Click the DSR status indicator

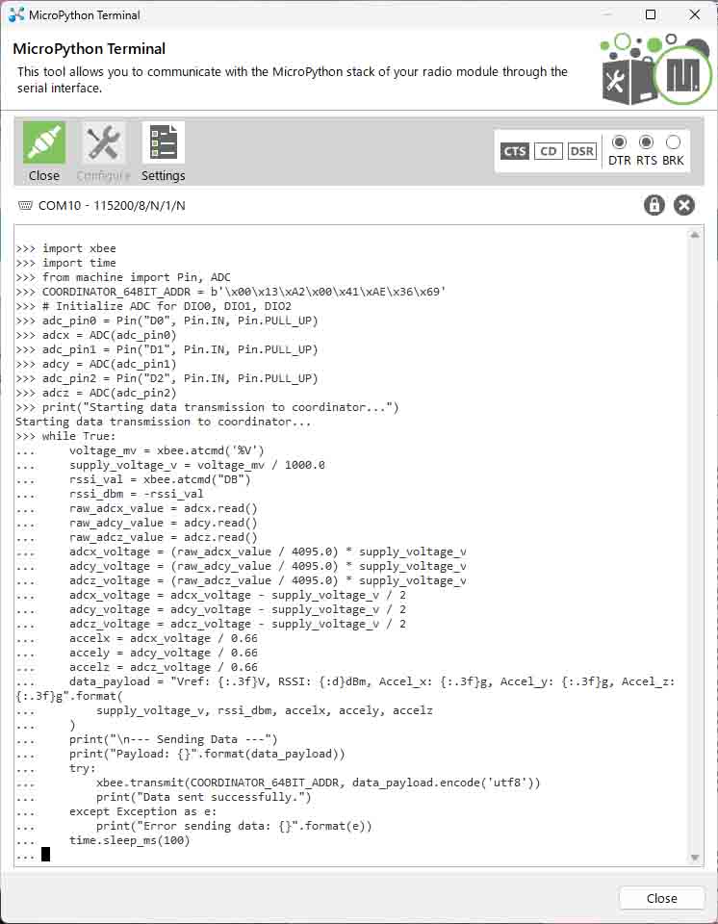click(581, 151)
